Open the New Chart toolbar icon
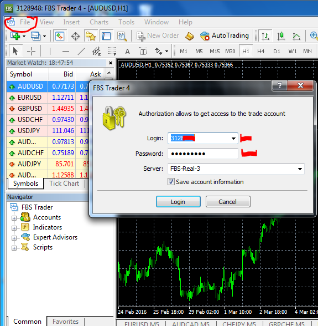The height and width of the screenshot is (326, 318). [15, 36]
